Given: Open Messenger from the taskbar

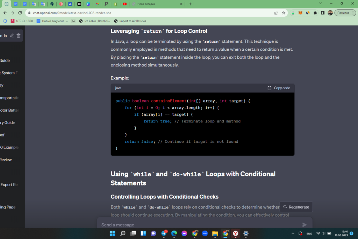Looking at the screenshot, I should tap(184, 233).
